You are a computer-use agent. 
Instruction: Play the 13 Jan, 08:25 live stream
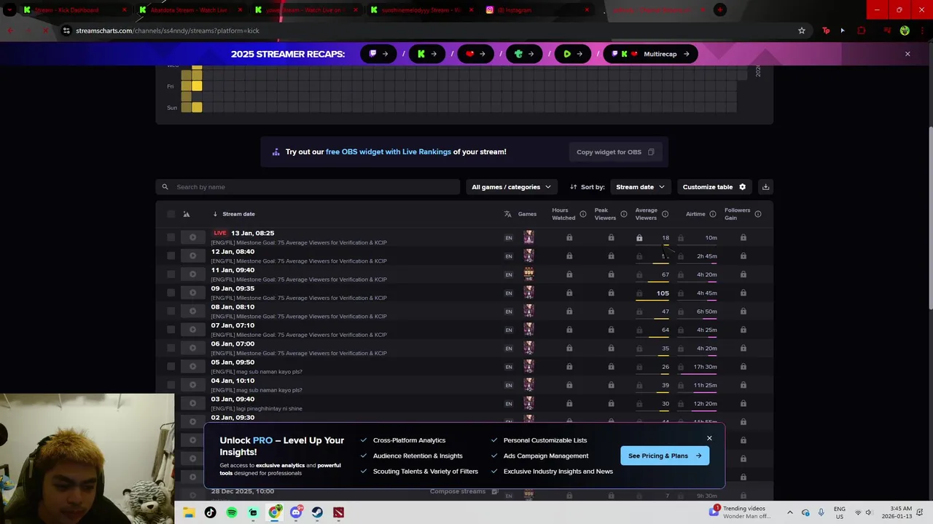pyautogui.click(x=192, y=237)
